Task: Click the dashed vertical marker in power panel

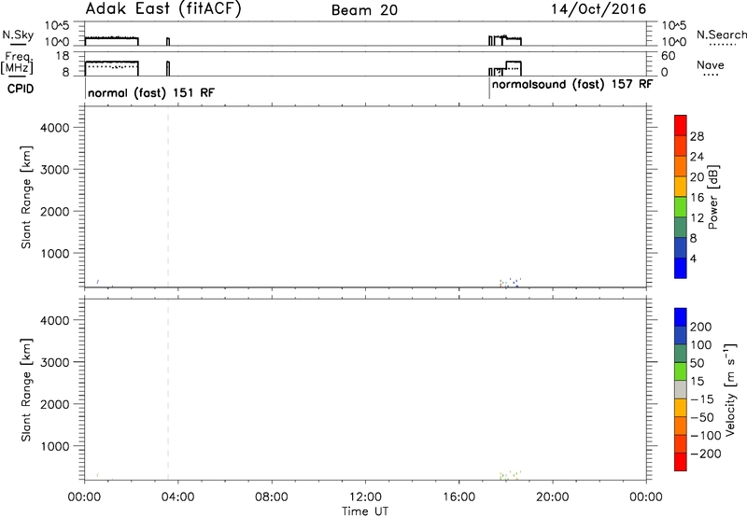Action: pos(168,197)
